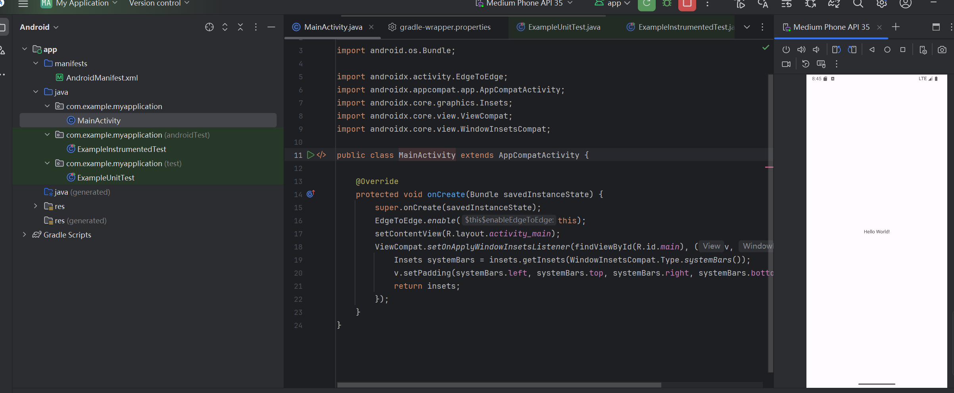The width and height of the screenshot is (954, 393).
Task: Open More Actions next to the stop button
Action: pos(707,4)
